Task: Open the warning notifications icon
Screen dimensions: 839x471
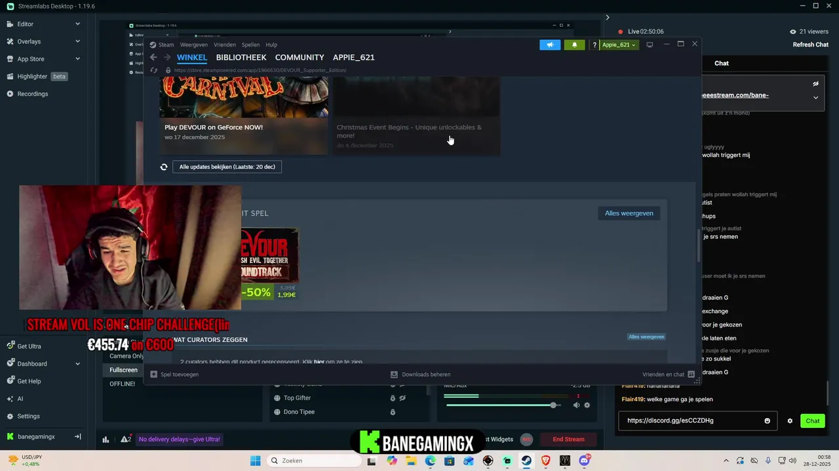Action: tap(126, 439)
